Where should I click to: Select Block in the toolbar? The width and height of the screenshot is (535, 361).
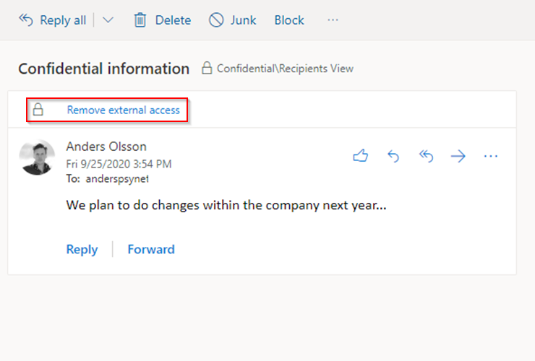point(289,20)
